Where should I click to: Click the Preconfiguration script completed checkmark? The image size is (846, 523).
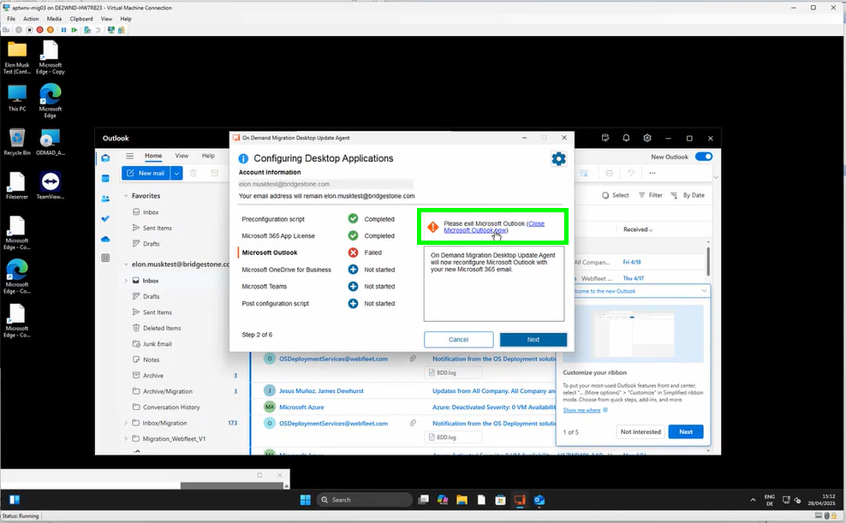click(353, 219)
